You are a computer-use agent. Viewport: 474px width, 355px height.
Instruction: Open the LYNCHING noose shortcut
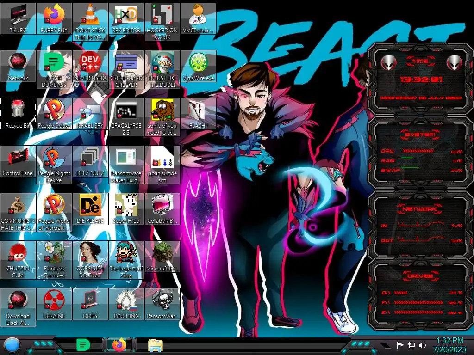pyautogui.click(x=126, y=305)
